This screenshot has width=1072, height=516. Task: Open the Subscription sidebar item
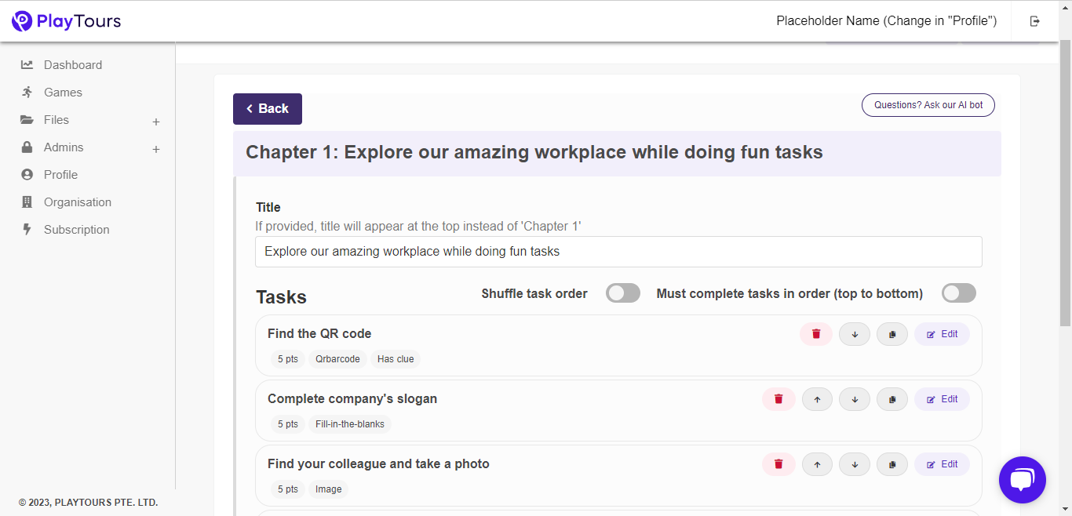76,230
